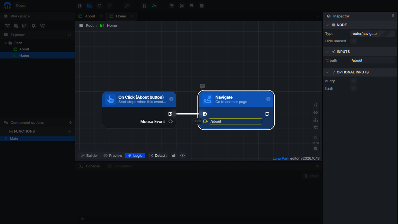Click the flag icon in the toolbar
The height and width of the screenshot is (224, 398).
[x=192, y=6]
